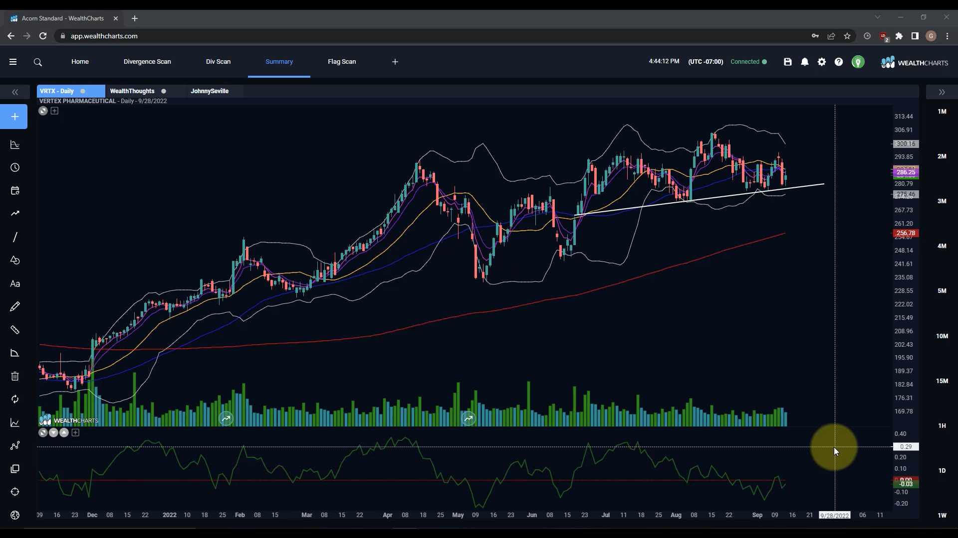Viewport: 958px width, 538px height.
Task: Open the WealthCharts settings gear
Action: (x=822, y=62)
